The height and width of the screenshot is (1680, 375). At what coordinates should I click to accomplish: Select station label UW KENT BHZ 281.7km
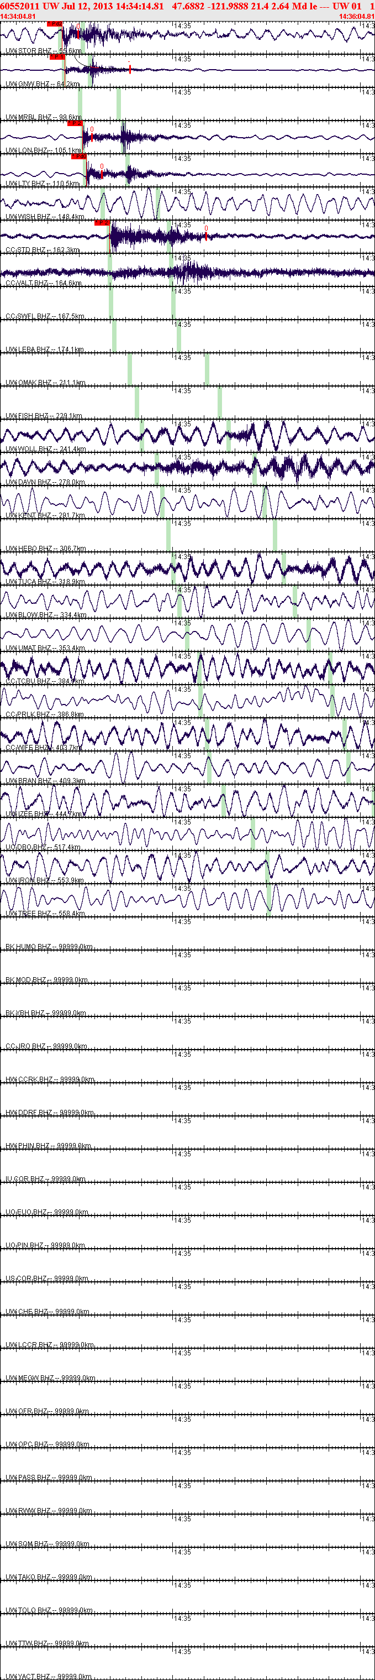click(45, 516)
